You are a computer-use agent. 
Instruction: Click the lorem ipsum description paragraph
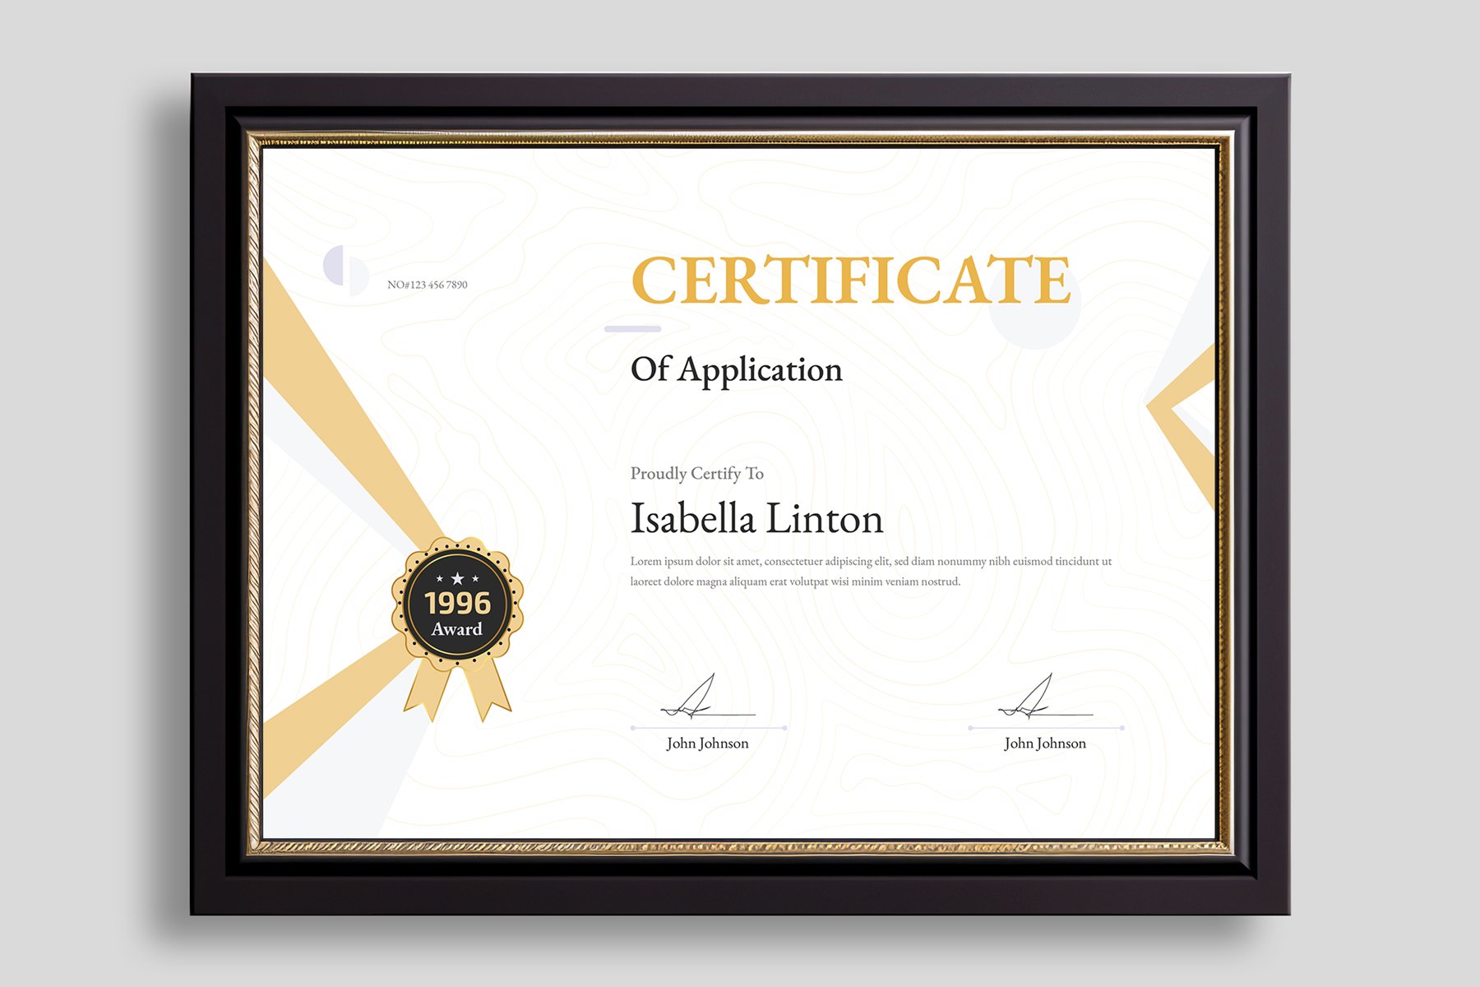click(x=871, y=571)
